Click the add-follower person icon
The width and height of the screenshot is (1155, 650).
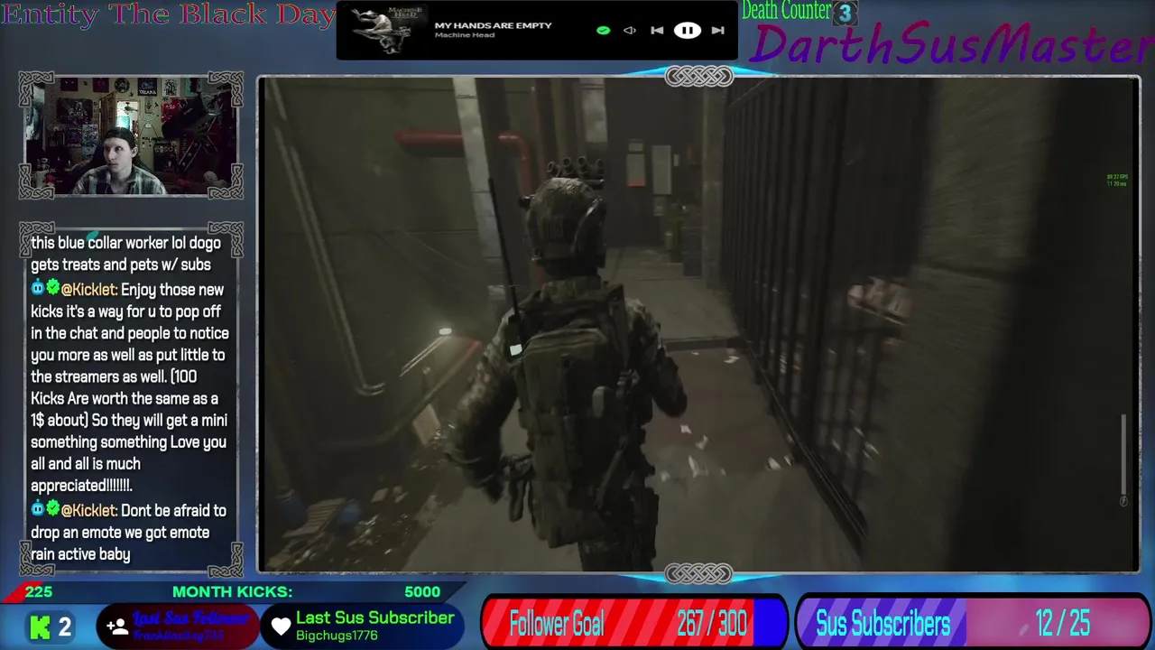[x=116, y=626]
